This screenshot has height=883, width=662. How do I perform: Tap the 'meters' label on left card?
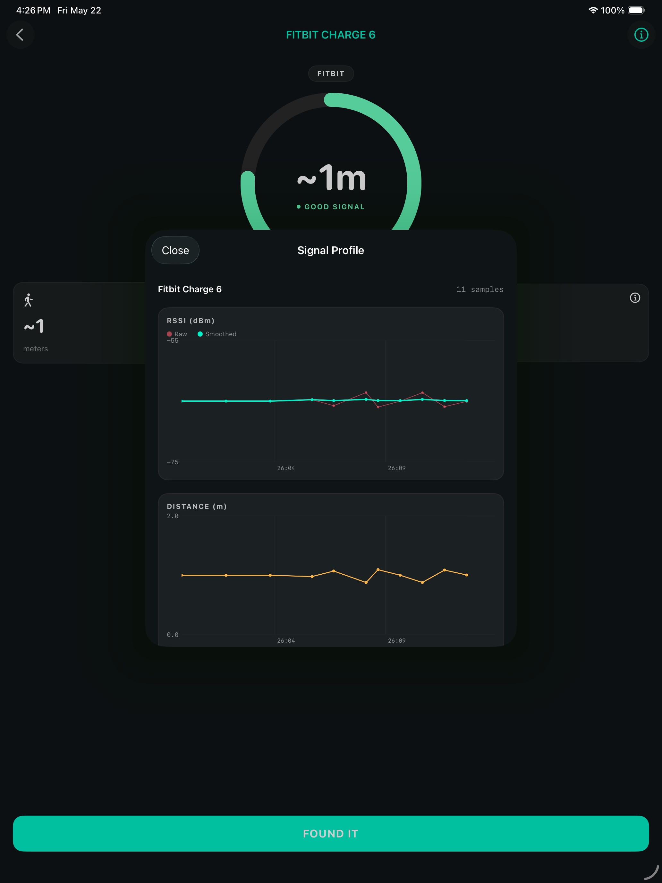click(x=36, y=349)
